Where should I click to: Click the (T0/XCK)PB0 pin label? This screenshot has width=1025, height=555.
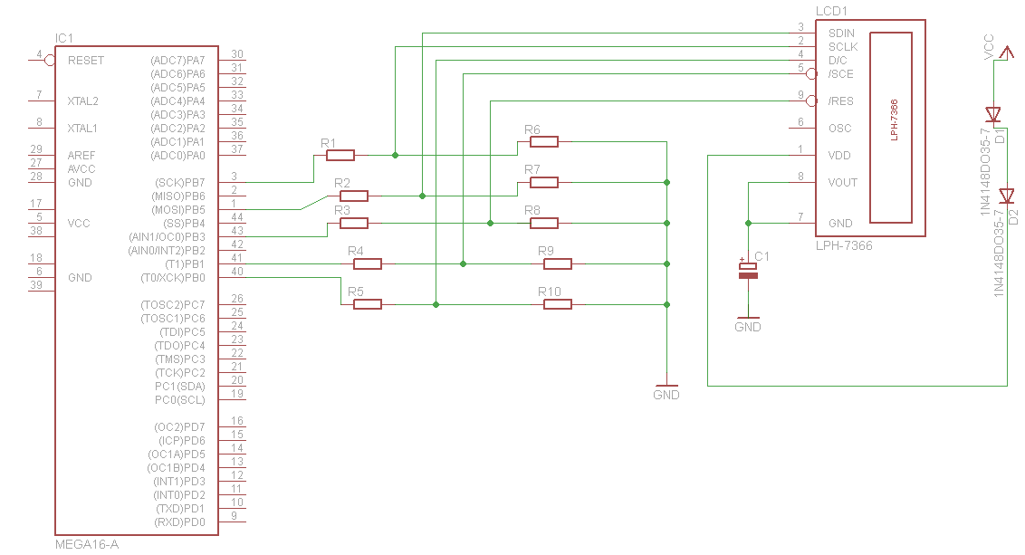173,278
